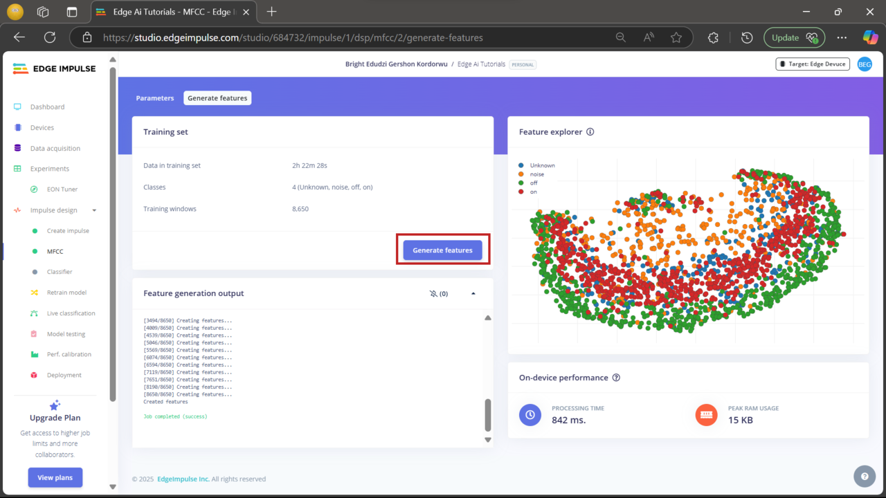Open the Dashboard sidebar icon
This screenshot has height=498, width=886.
17,107
